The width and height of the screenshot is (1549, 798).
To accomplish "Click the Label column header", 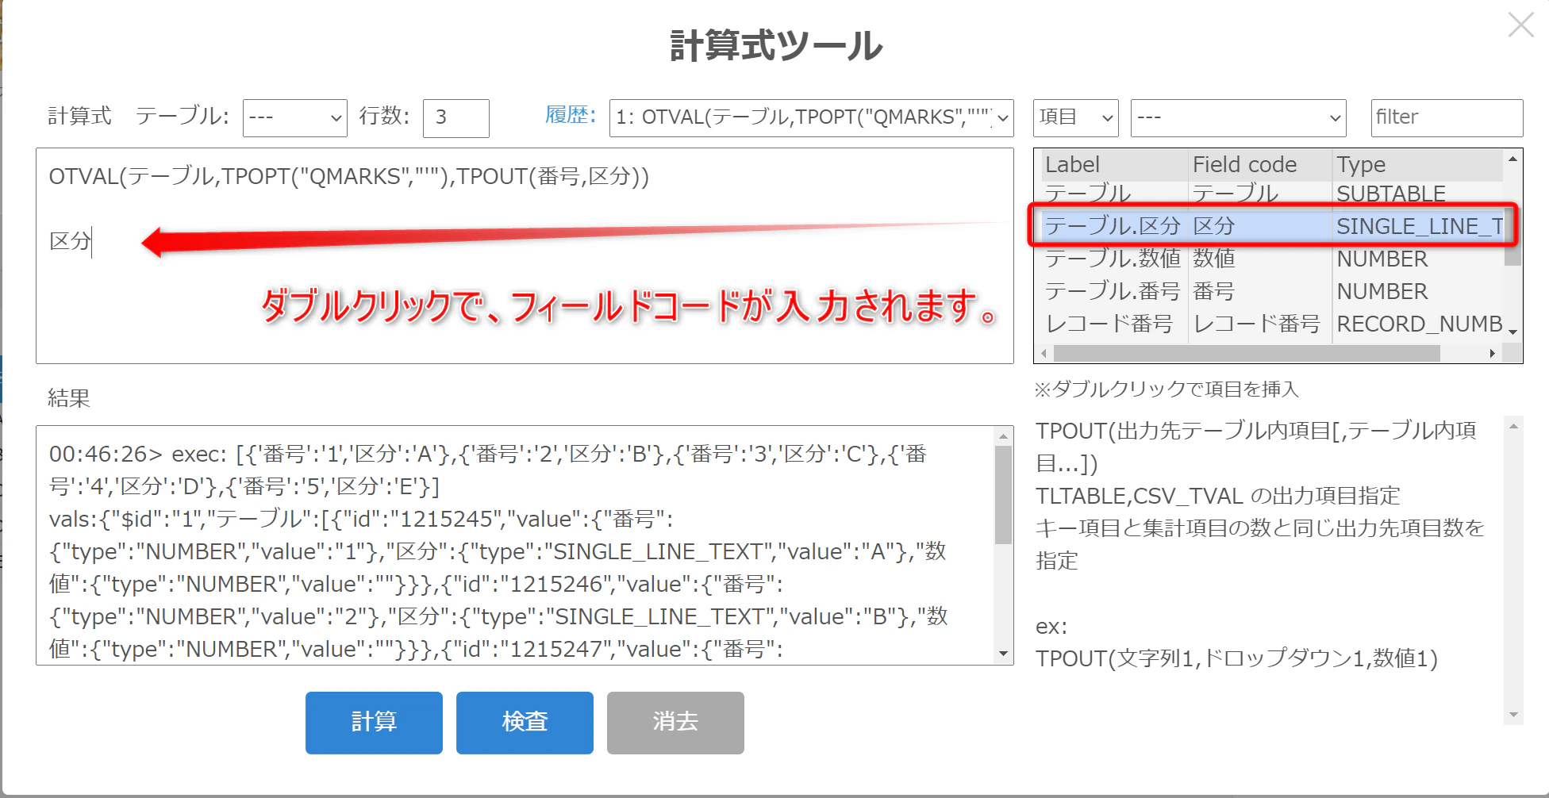I will [1114, 165].
